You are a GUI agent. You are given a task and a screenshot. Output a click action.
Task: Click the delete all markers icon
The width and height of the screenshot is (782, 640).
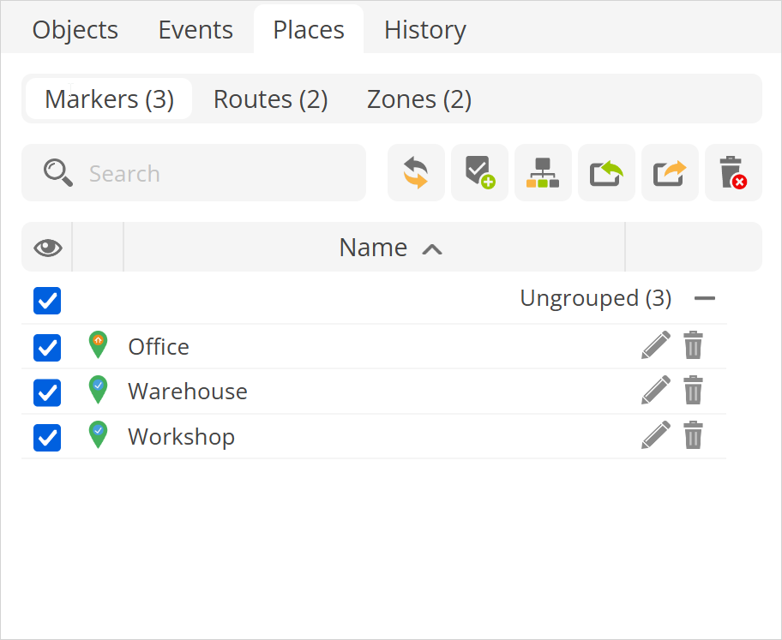pos(733,173)
